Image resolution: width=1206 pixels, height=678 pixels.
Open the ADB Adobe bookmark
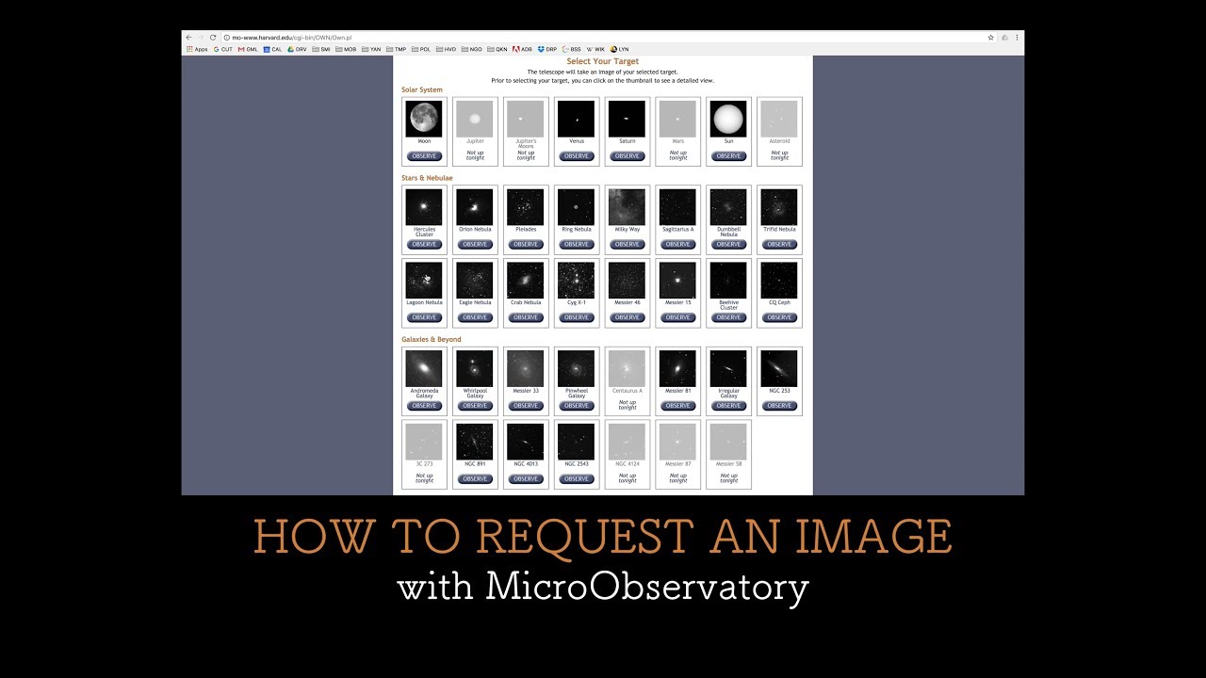(x=522, y=49)
